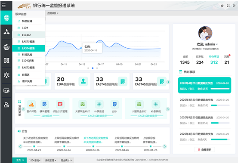Viewport: 241px width, 164px height.
Task: Open the admin user dropdown arrow
Action: [217, 44]
